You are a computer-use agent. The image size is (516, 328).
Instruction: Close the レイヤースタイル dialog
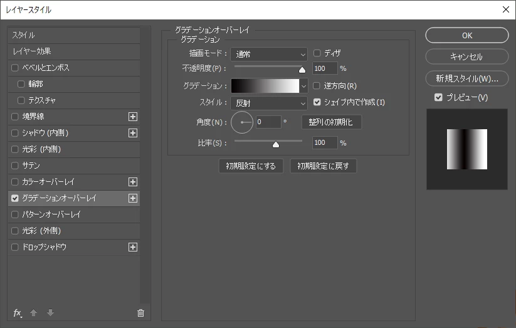tap(506, 9)
